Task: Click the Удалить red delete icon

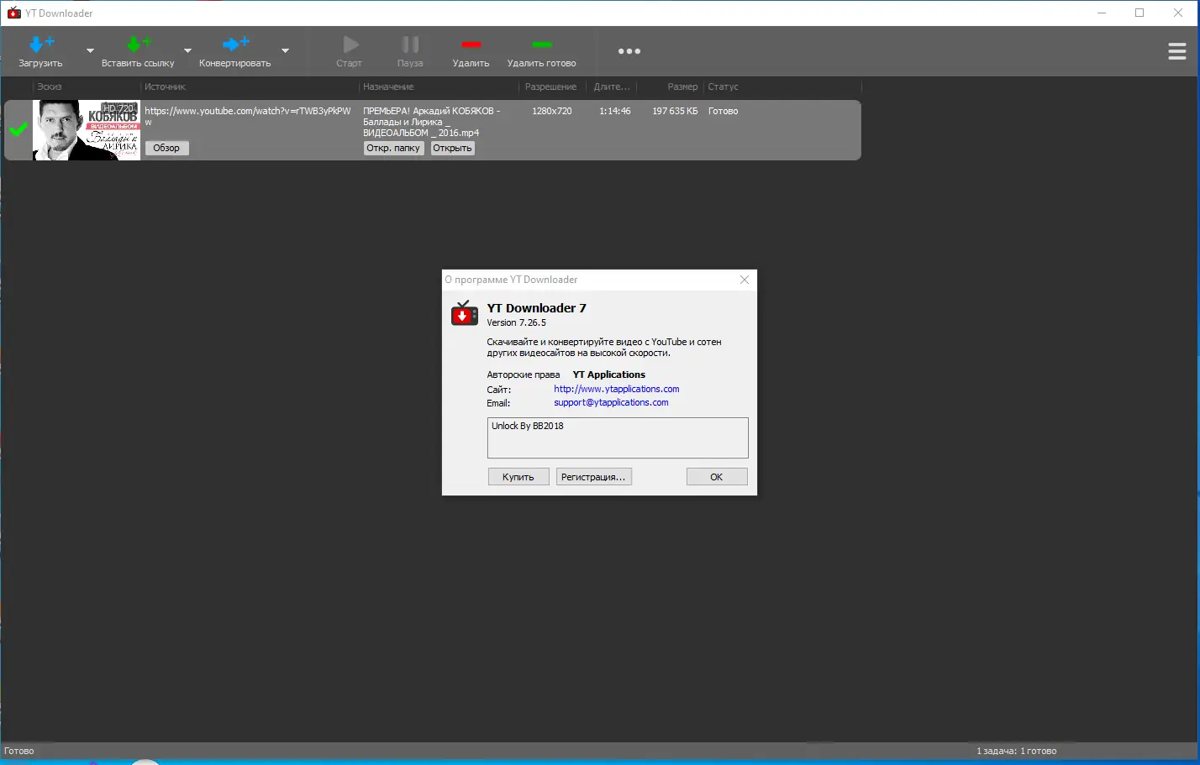Action: (x=471, y=44)
